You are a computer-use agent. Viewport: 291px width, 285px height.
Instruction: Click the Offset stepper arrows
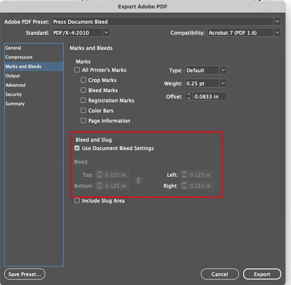coord(189,96)
